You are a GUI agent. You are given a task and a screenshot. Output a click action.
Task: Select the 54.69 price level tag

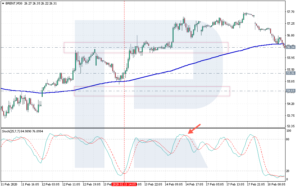tap(291, 91)
